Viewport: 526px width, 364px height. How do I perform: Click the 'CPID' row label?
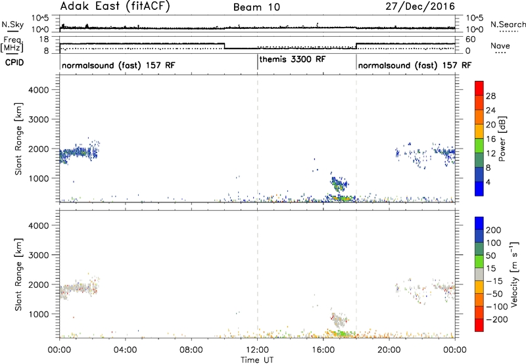(x=14, y=62)
